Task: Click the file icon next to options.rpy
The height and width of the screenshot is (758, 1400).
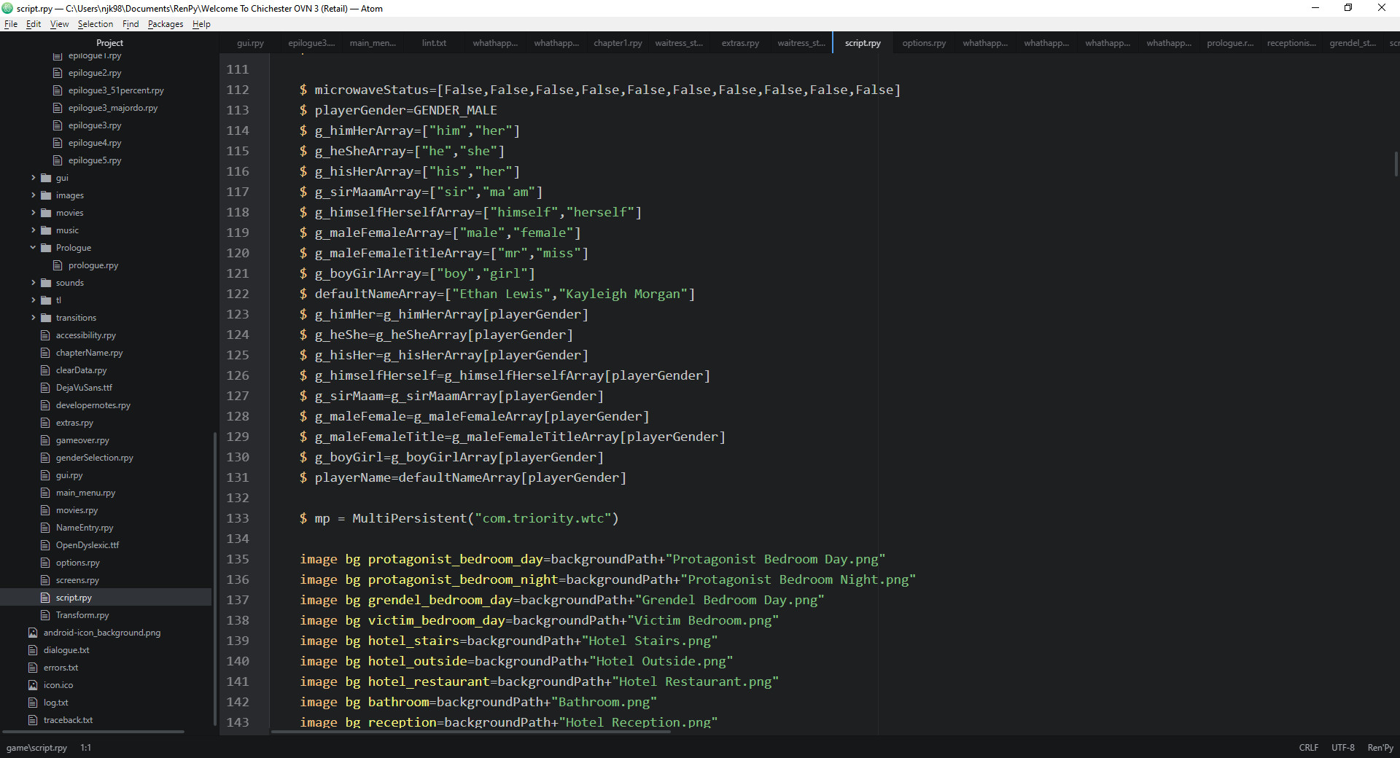Action: pos(45,562)
